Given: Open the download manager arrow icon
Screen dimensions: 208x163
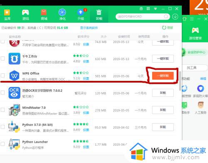Looking at the screenshot, I should 175,17.
